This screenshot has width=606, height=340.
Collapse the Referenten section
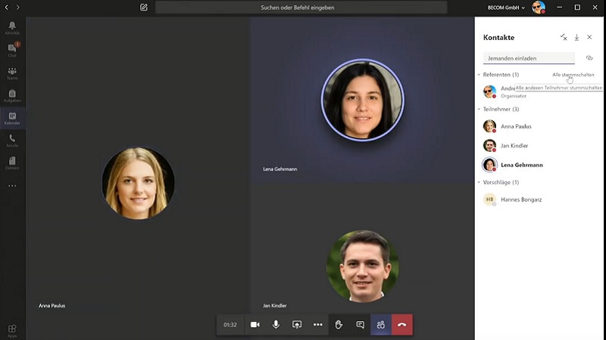tap(479, 75)
